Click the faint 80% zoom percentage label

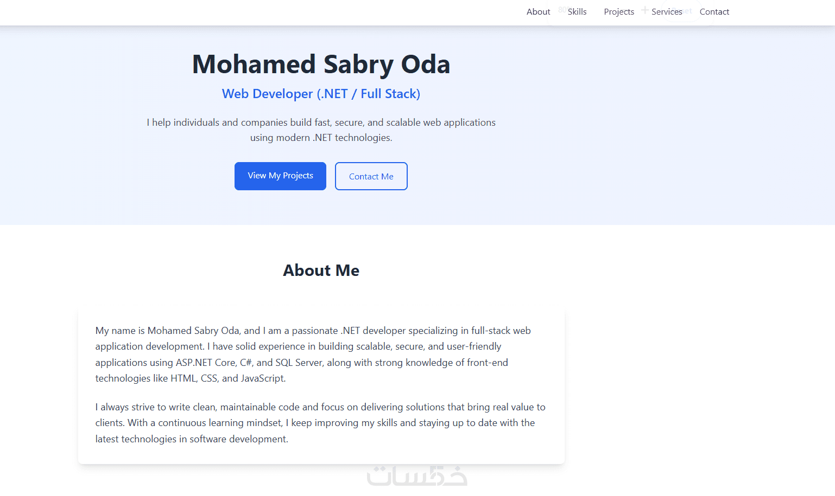[x=563, y=10]
